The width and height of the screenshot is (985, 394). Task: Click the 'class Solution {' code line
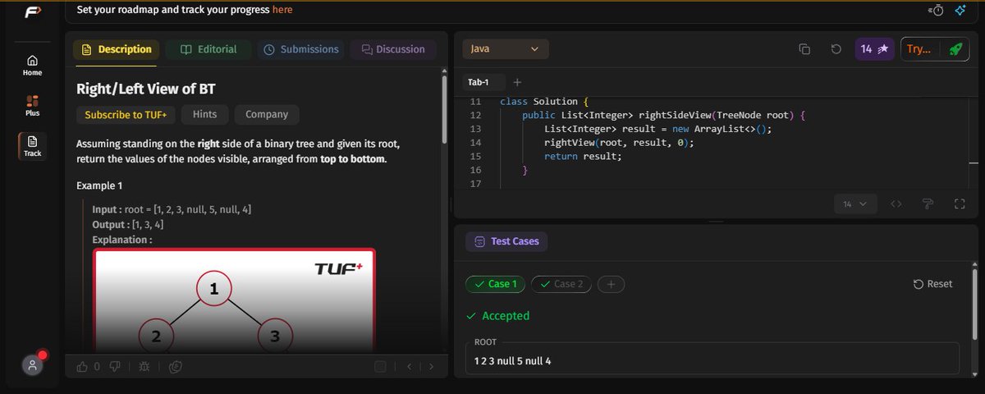pyautogui.click(x=544, y=102)
